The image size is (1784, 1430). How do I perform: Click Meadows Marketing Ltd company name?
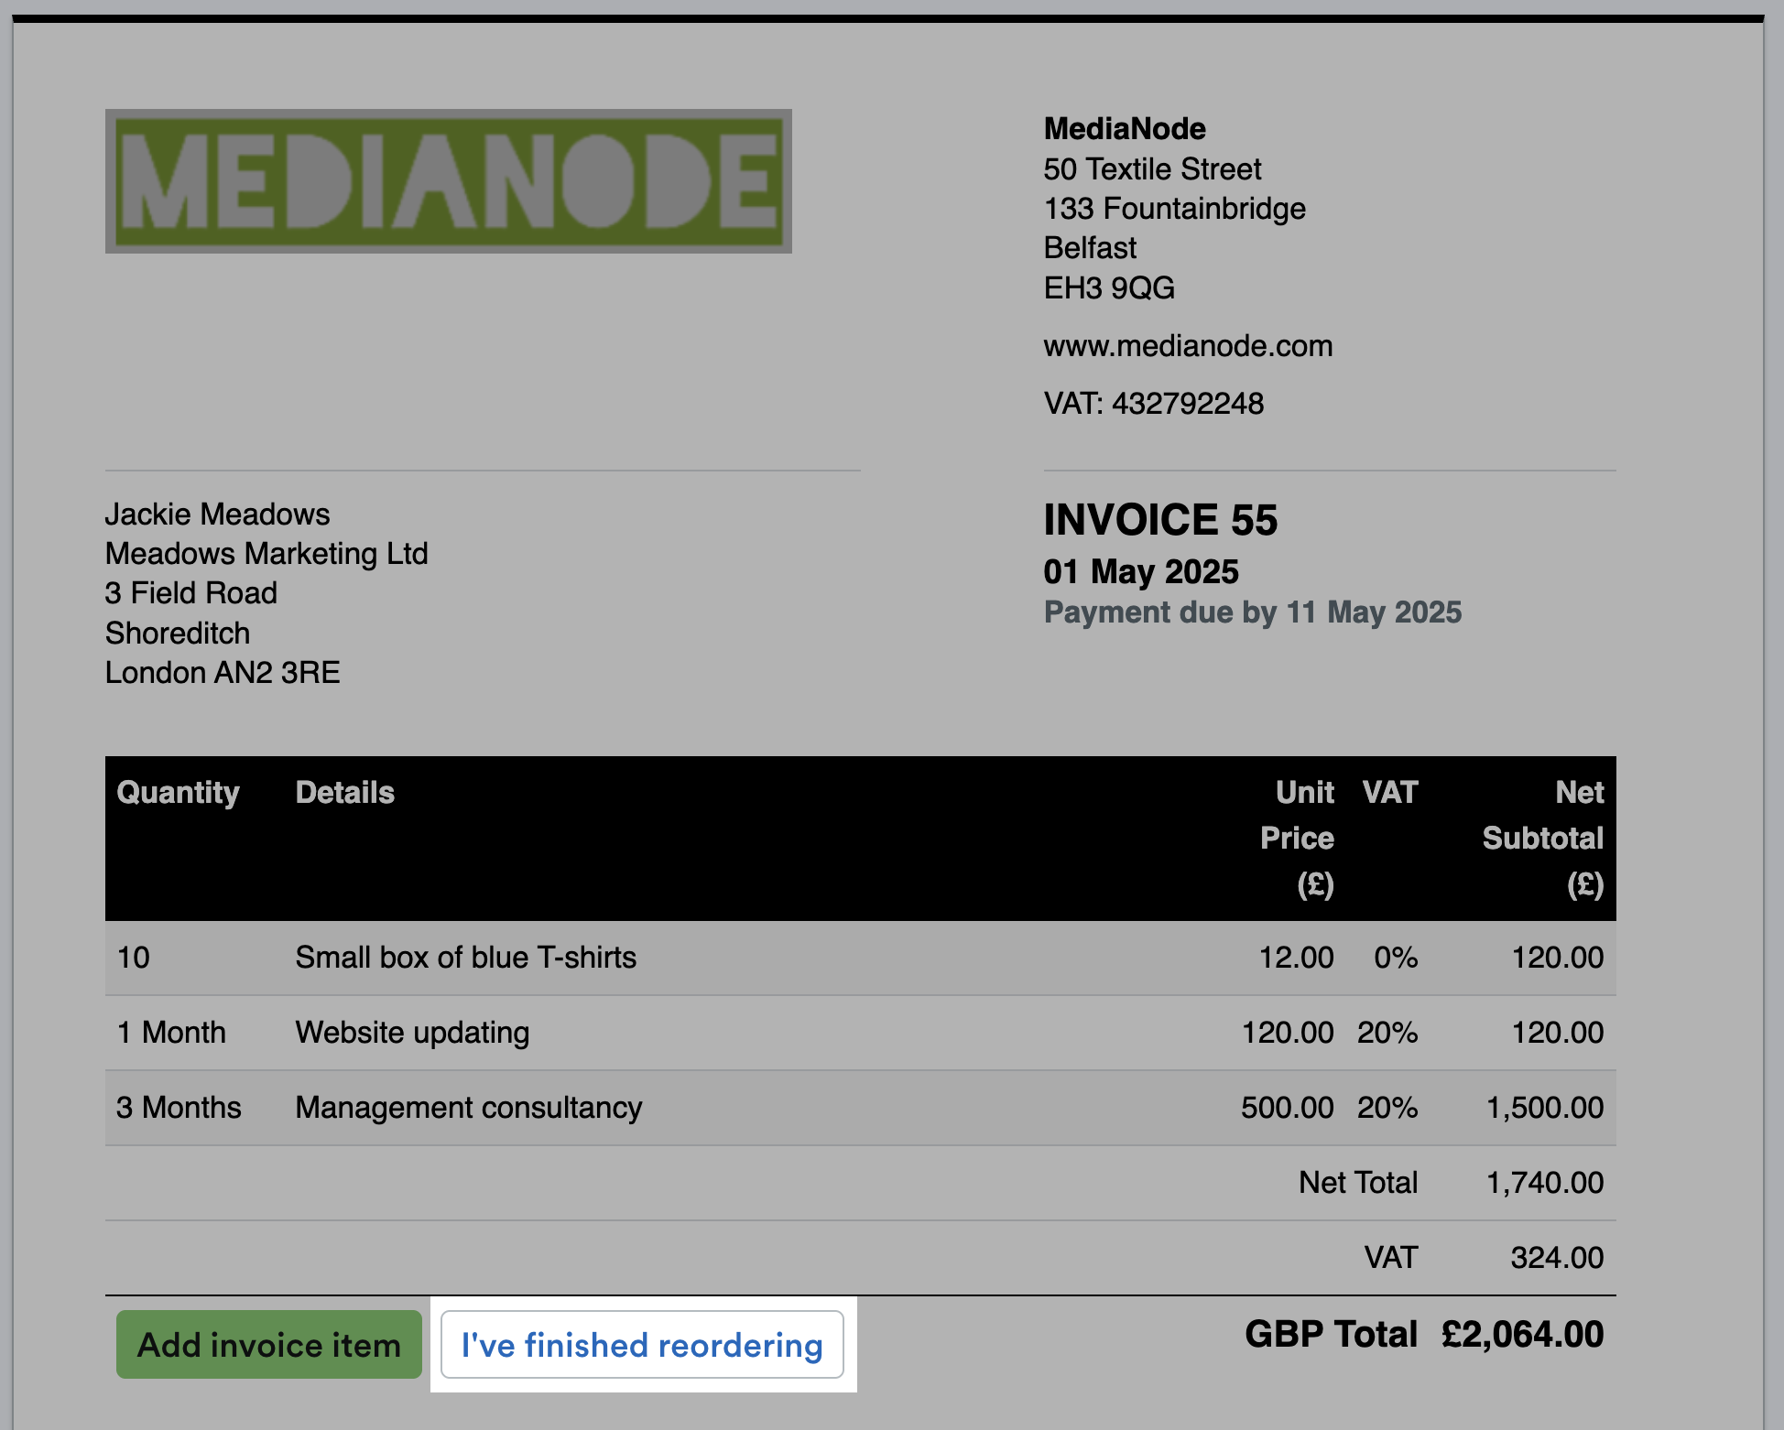click(x=267, y=554)
